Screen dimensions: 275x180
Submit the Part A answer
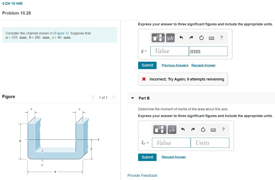pos(147,65)
